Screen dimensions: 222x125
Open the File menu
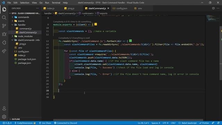pyautogui.click(x=9, y=3)
